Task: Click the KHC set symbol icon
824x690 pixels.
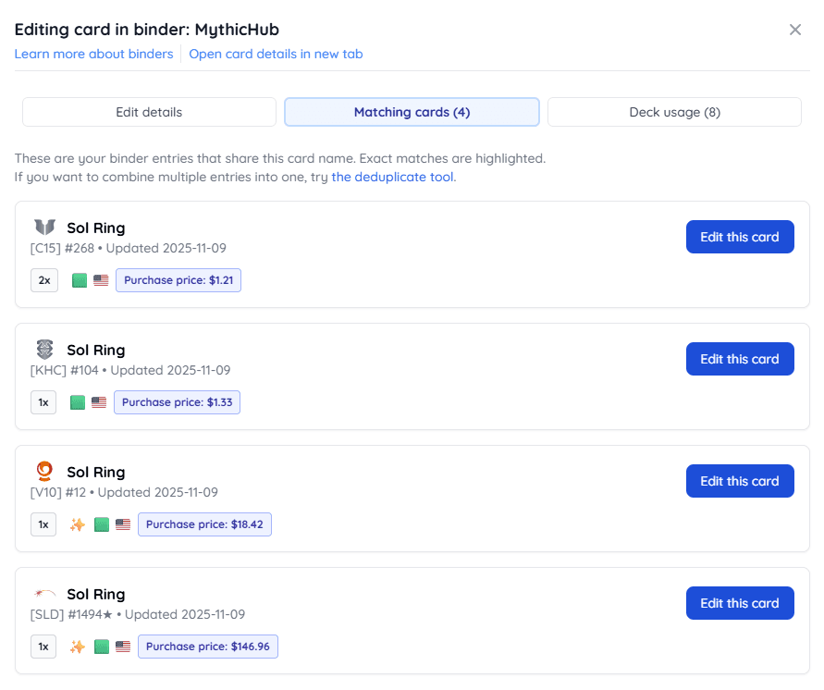Action: pyautogui.click(x=44, y=350)
